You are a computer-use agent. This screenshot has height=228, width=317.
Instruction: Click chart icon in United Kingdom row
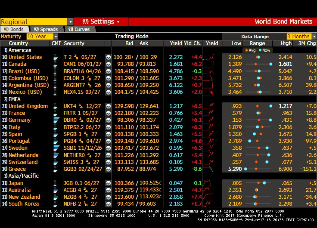[109, 106]
